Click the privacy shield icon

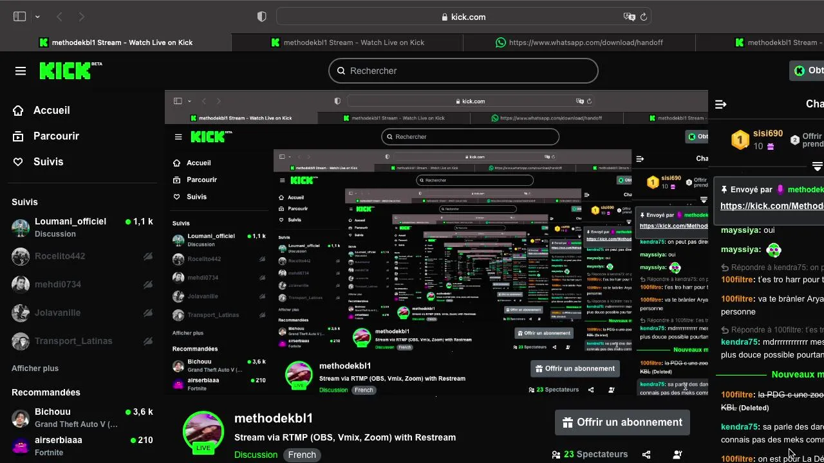[261, 17]
